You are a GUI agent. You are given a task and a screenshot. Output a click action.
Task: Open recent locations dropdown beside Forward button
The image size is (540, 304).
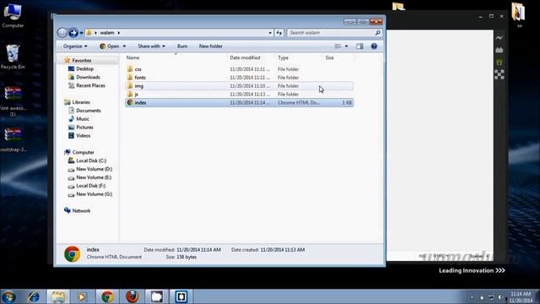pos(81,33)
